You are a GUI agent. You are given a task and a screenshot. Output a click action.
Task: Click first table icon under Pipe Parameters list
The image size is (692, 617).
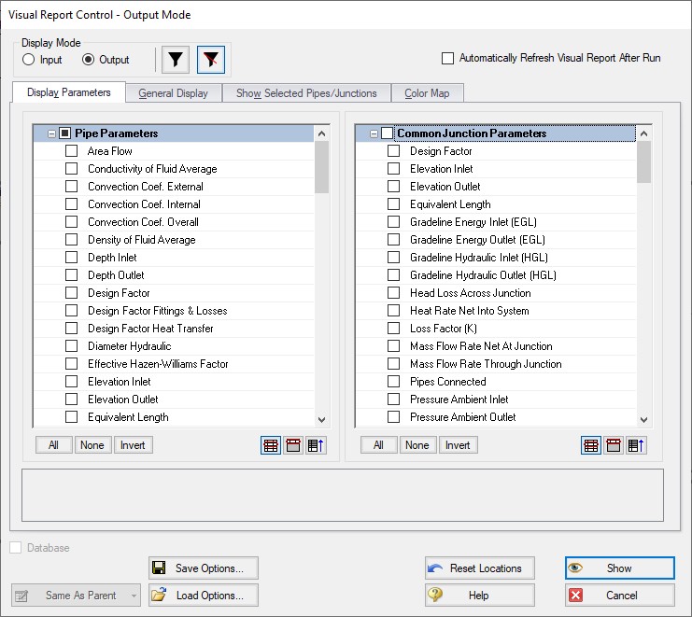(x=271, y=445)
